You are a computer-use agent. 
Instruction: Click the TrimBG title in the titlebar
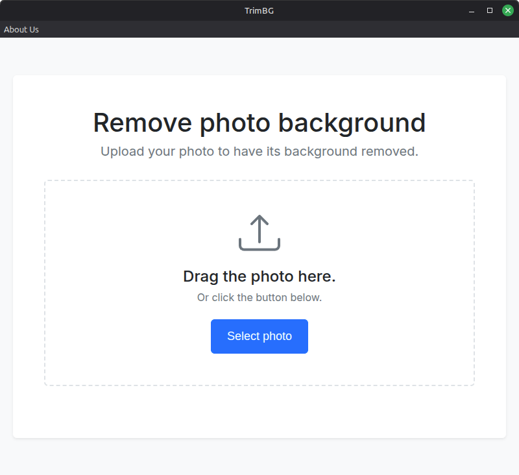pos(259,10)
